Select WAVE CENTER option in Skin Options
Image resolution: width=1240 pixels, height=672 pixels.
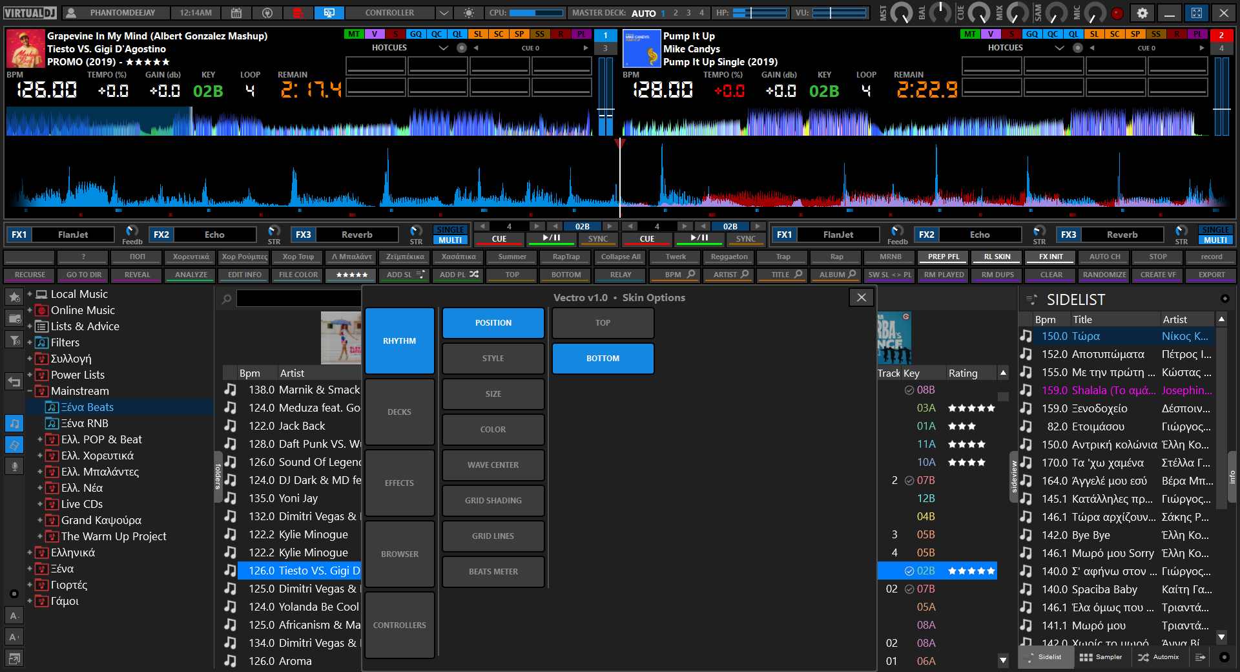pos(493,465)
